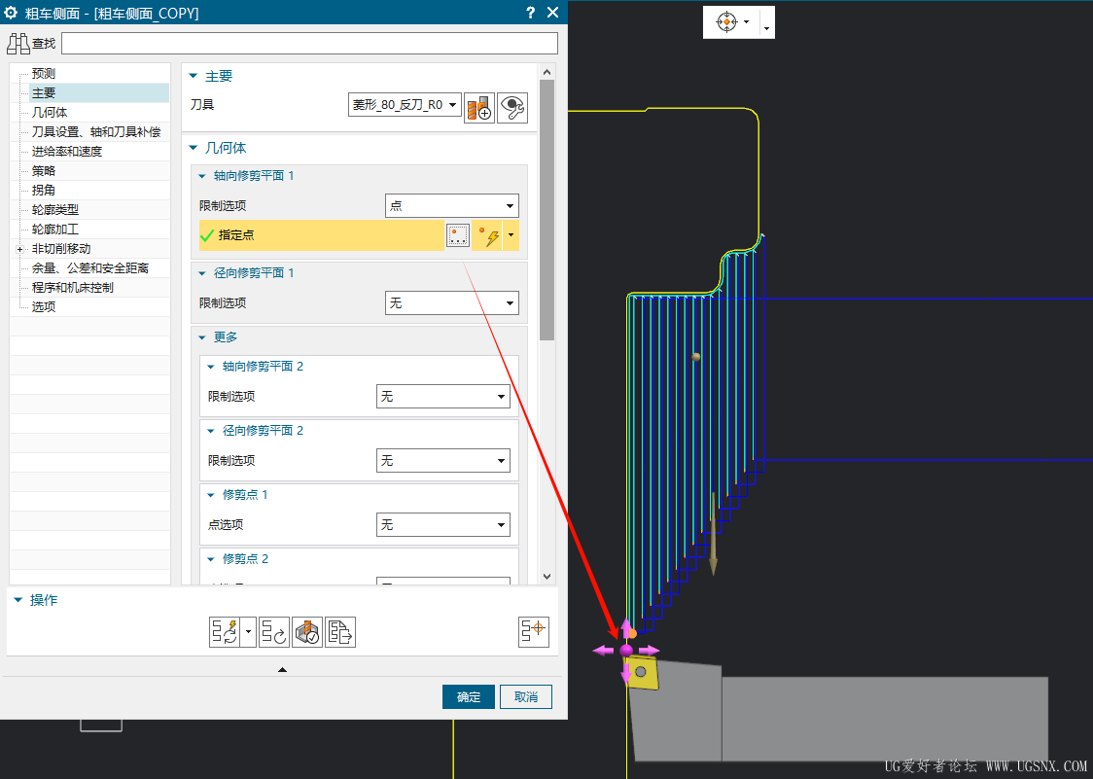Click the binoculars find icon
The image size is (1093, 779).
(18, 43)
